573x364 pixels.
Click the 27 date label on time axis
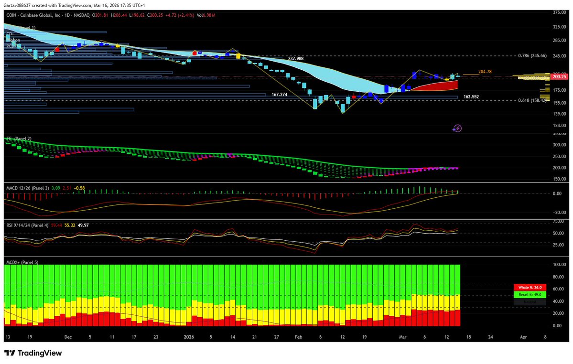coord(277,337)
